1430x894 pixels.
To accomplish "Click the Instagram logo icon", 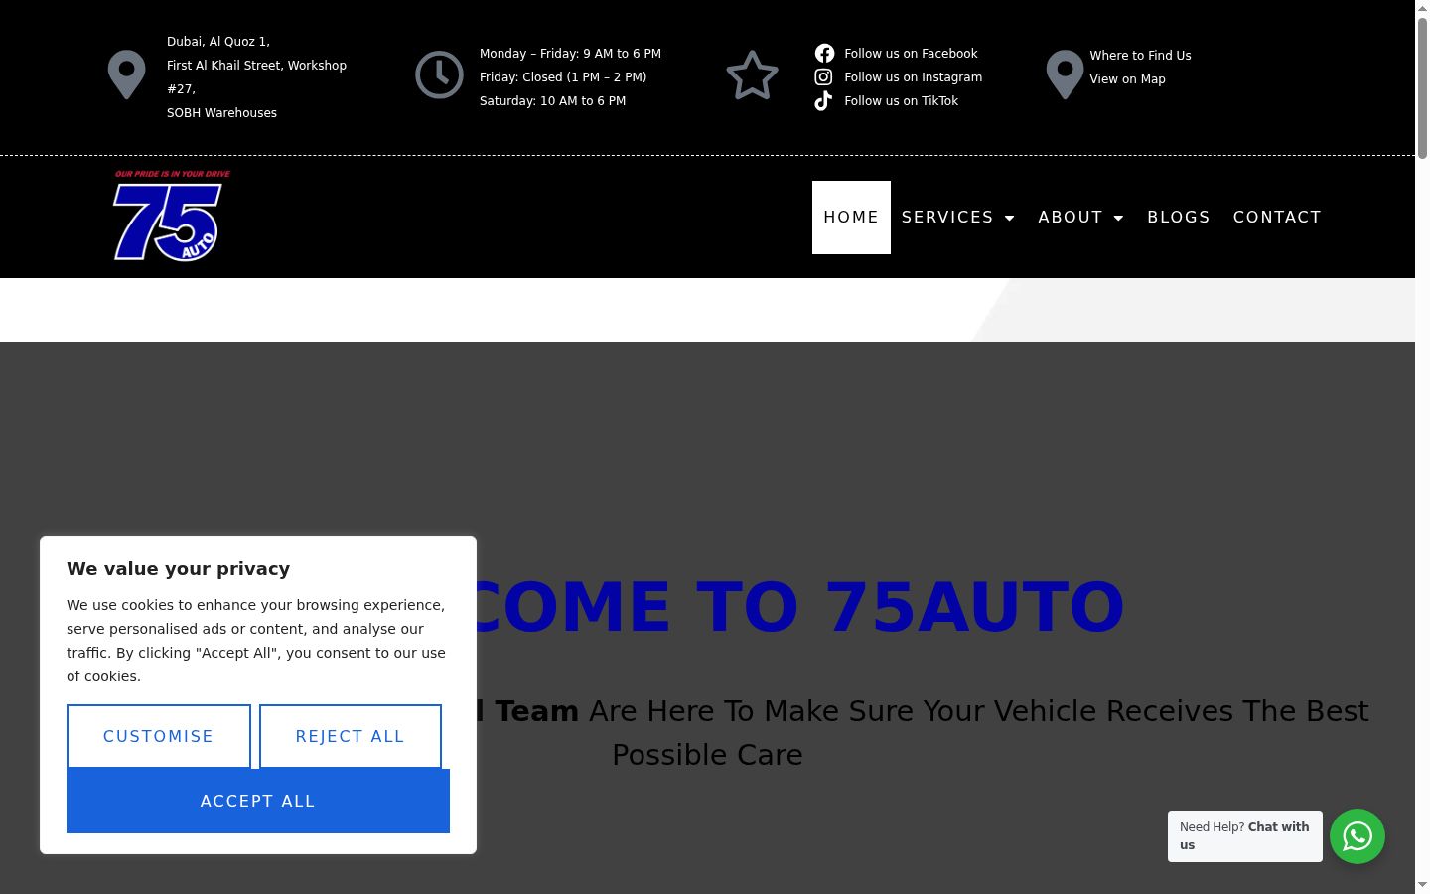I will coord(823,76).
